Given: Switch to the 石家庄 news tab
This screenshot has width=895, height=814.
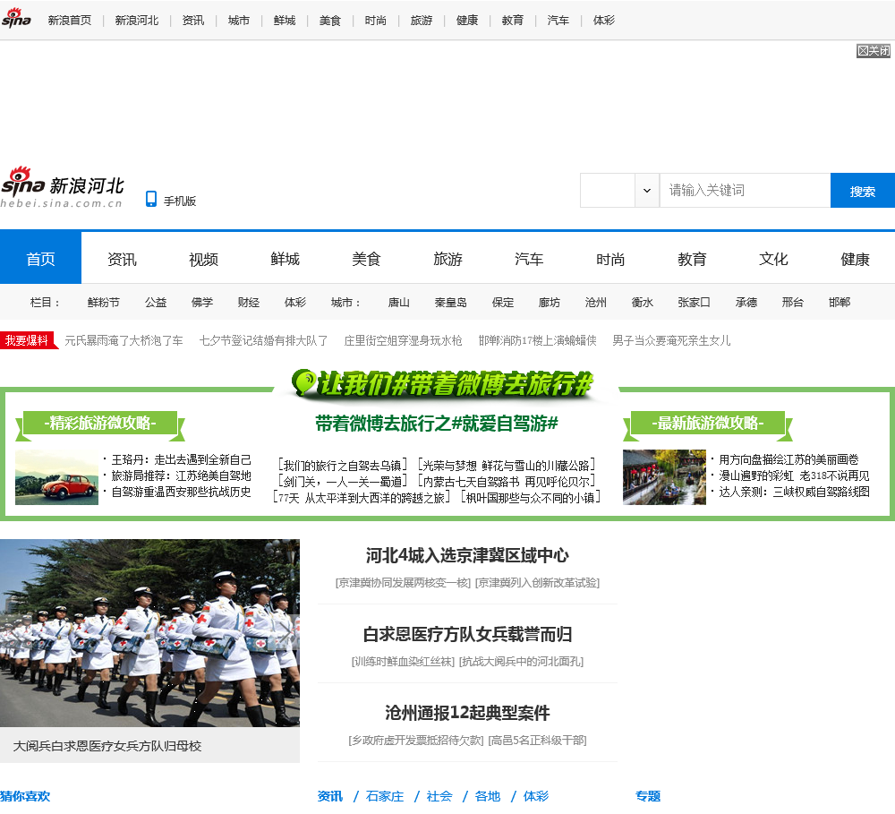Looking at the screenshot, I should (x=385, y=796).
